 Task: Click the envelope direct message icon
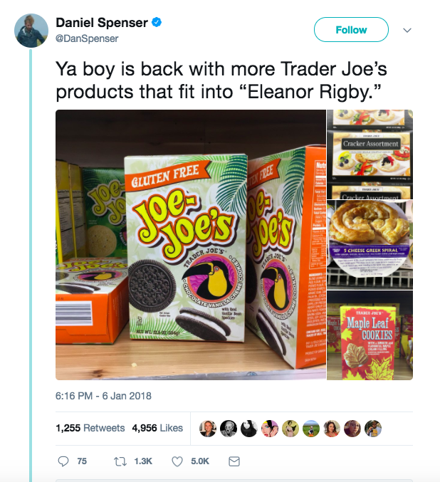pos(234,461)
